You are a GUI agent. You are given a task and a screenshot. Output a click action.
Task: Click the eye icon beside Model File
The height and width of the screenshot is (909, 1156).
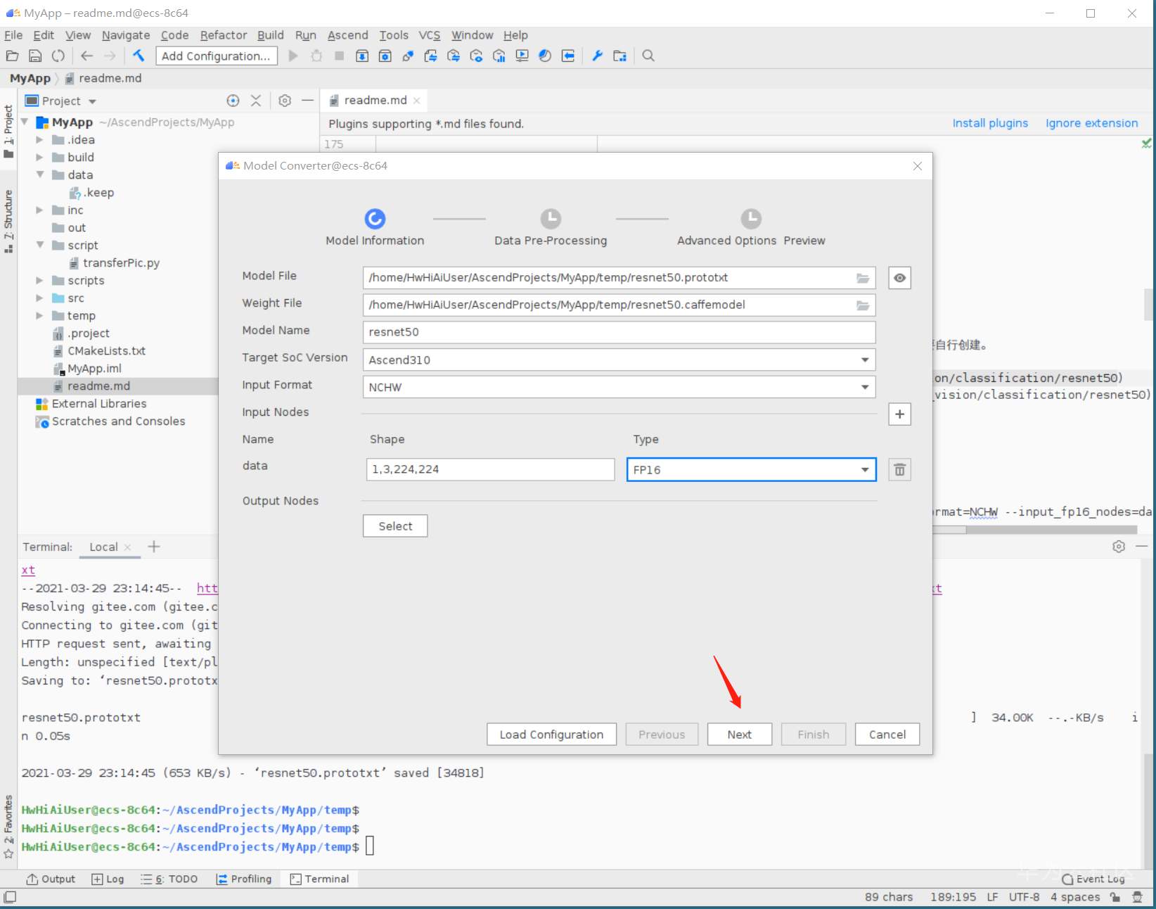click(x=899, y=278)
